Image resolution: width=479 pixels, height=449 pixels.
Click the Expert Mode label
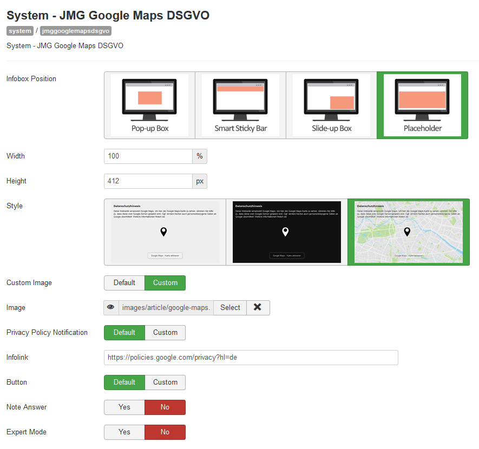pos(27,432)
